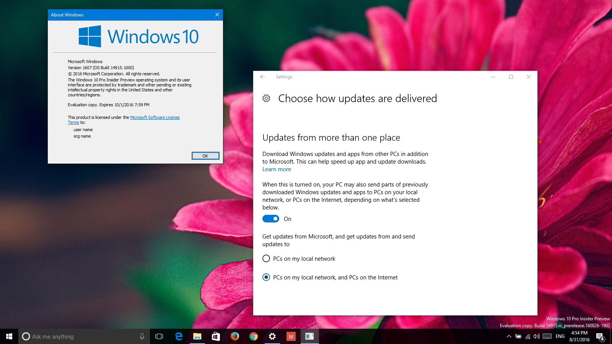
Task: Click the Ask me anything search box
Action: pyautogui.click(x=84, y=336)
